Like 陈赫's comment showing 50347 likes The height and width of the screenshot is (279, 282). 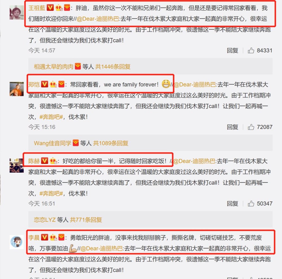click(251, 204)
